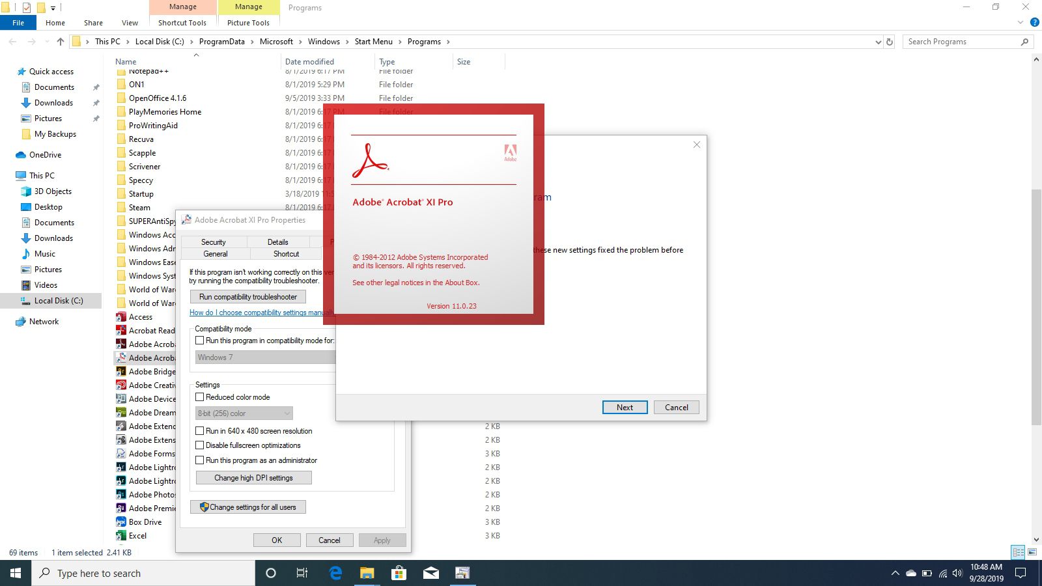This screenshot has width=1042, height=586.
Task: Open Microsoft Store from taskbar
Action: [x=399, y=573]
